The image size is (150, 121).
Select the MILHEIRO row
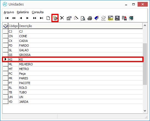pos(73,64)
